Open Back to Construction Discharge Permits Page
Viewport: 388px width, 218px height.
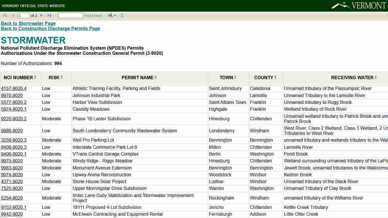(50, 28)
